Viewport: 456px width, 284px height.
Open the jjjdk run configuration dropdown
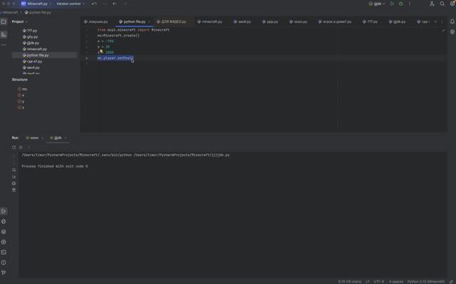point(377,4)
